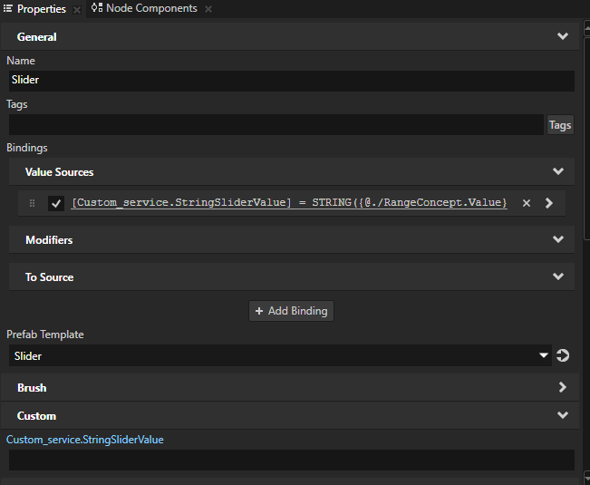Collapse the General section

(x=563, y=36)
